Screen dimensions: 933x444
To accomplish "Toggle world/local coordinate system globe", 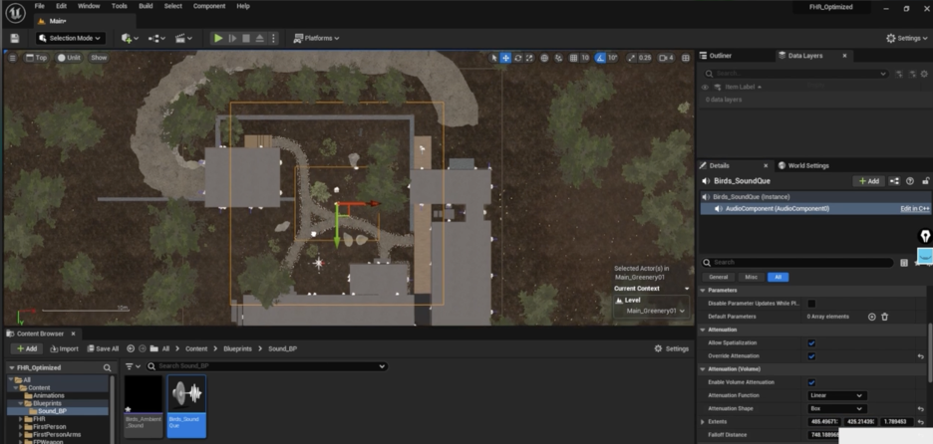I will [x=544, y=58].
